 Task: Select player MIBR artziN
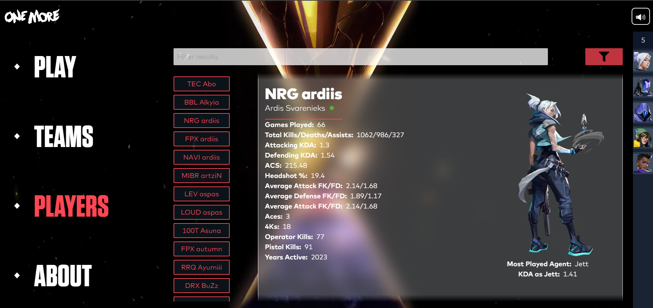click(201, 176)
